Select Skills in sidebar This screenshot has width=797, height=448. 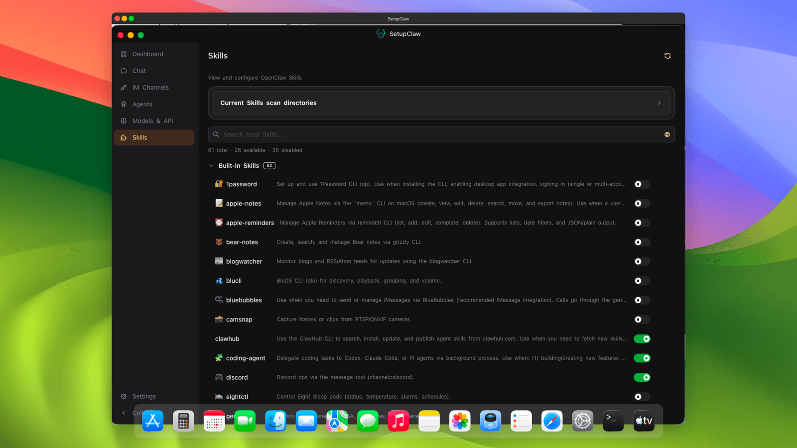(x=154, y=137)
